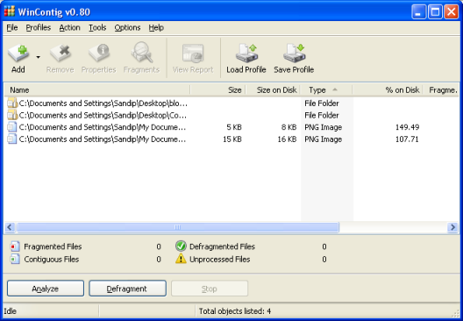463x321 pixels.
Task: Click the Analyze button
Action: pos(46,289)
